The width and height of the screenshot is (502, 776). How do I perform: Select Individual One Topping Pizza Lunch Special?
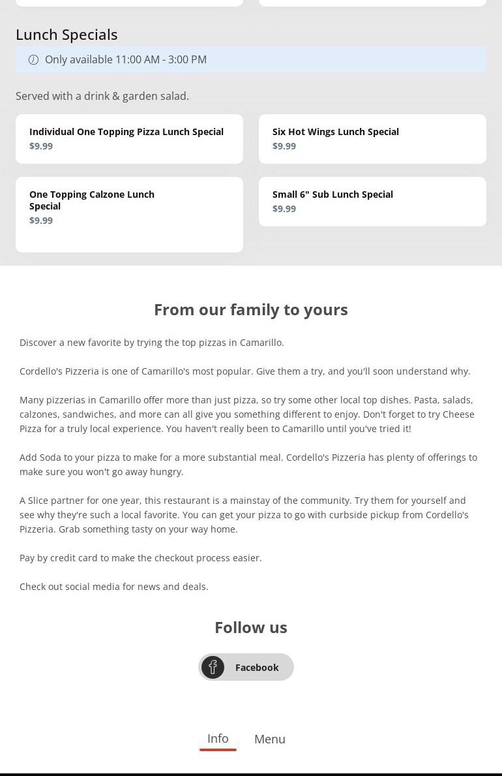126,132
